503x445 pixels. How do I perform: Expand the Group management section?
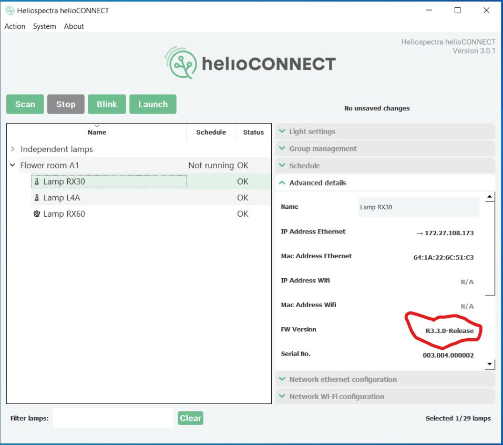click(385, 149)
